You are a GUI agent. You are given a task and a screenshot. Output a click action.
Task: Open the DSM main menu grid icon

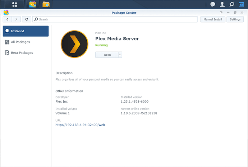pos(14,4)
